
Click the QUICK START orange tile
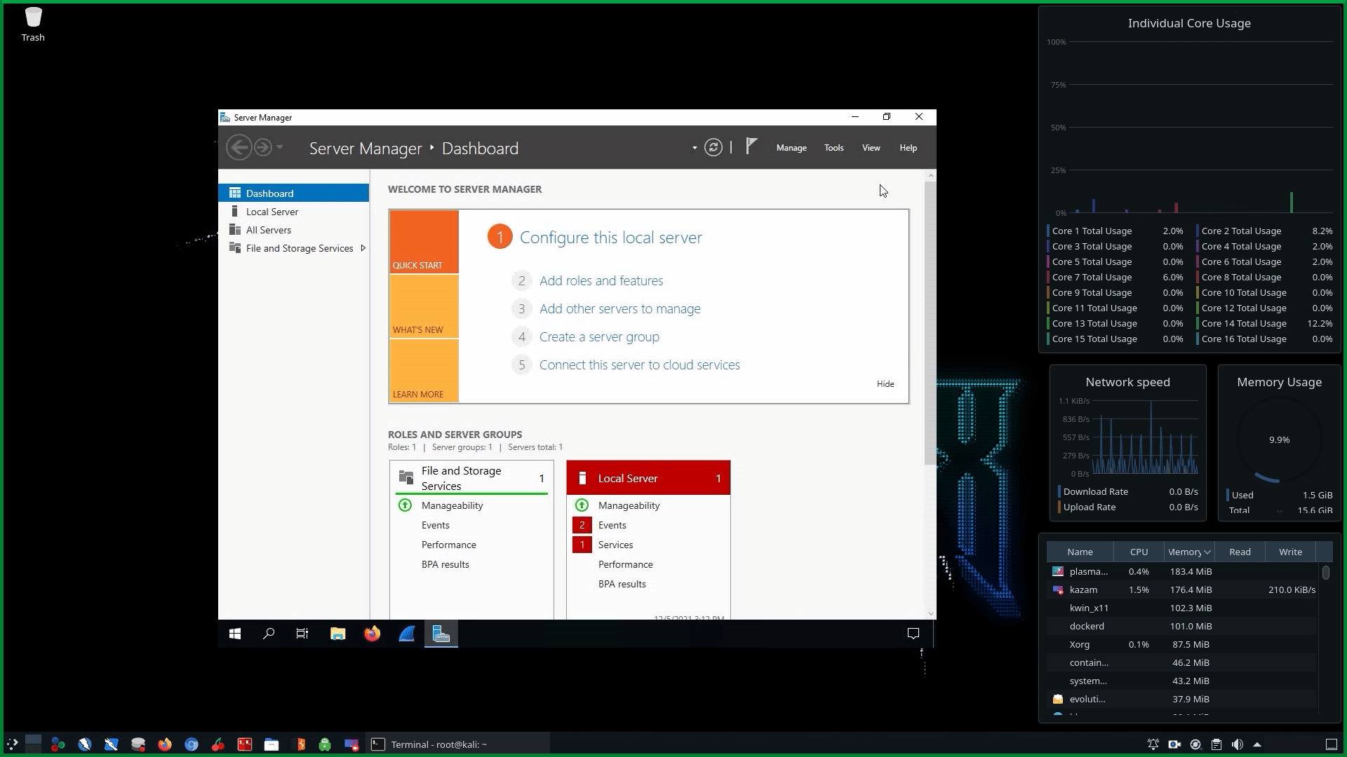[424, 242]
